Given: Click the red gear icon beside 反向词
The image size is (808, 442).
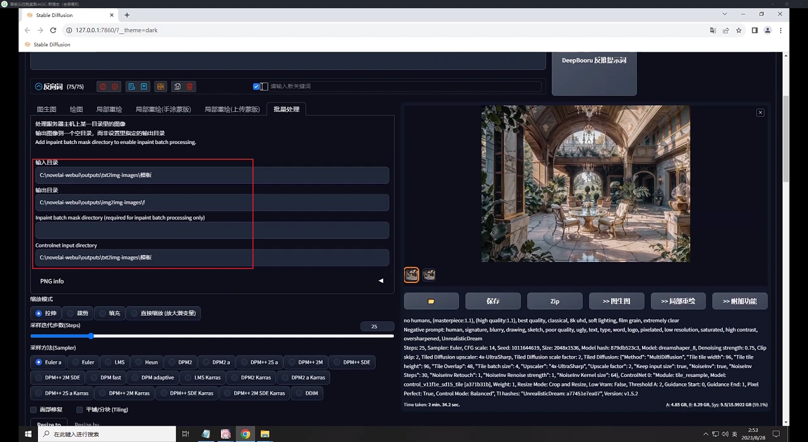Looking at the screenshot, I should coord(115,87).
